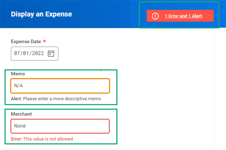Click the exclamation icon in the red banner
Image resolution: width=226 pixels, height=150 pixels.
[x=155, y=16]
